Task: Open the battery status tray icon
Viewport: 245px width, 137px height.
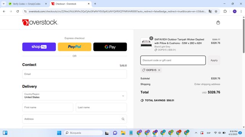Action: click(224, 133)
